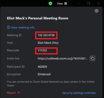
Task: Minimize the Zoom window
Action: 78,4
